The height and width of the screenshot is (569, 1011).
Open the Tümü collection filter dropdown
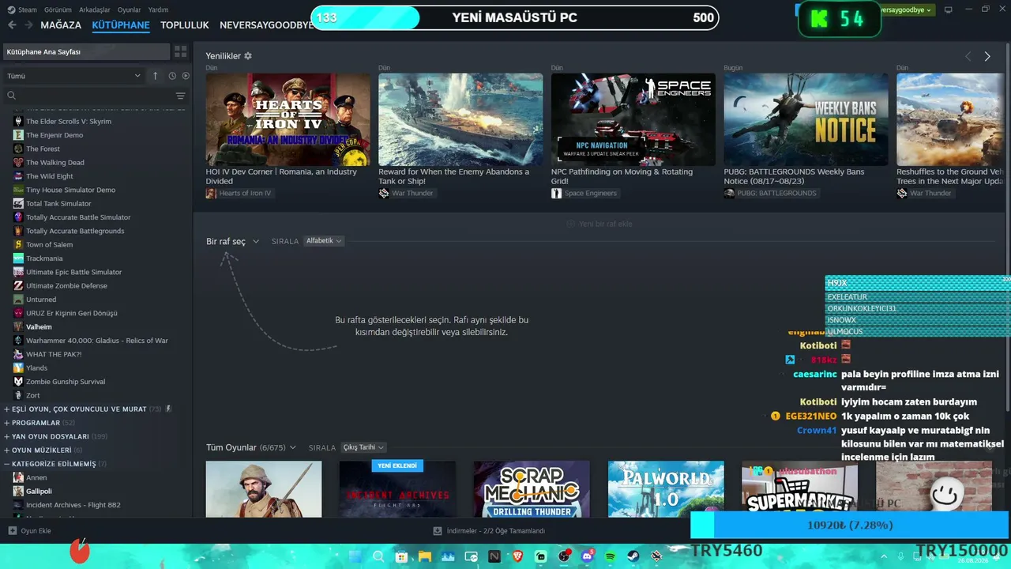tap(74, 76)
